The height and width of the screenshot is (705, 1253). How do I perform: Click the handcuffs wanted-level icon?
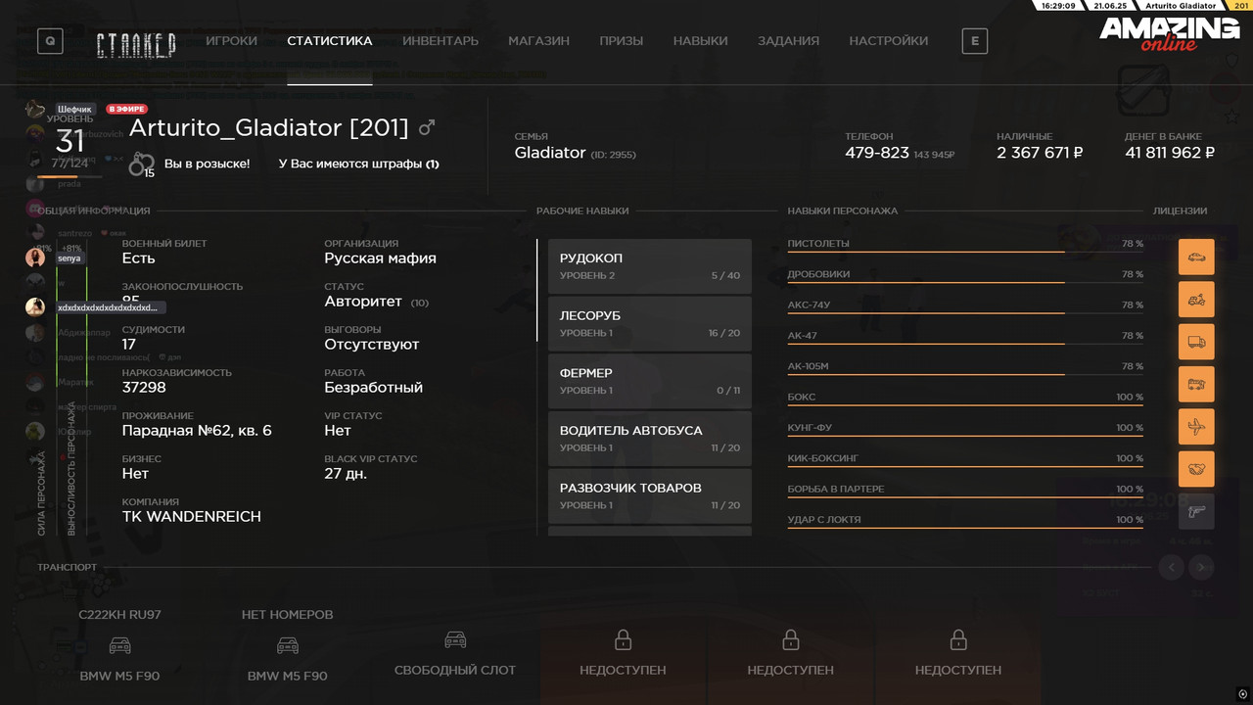coord(141,164)
